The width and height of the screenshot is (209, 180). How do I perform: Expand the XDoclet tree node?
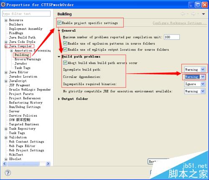point(6,159)
